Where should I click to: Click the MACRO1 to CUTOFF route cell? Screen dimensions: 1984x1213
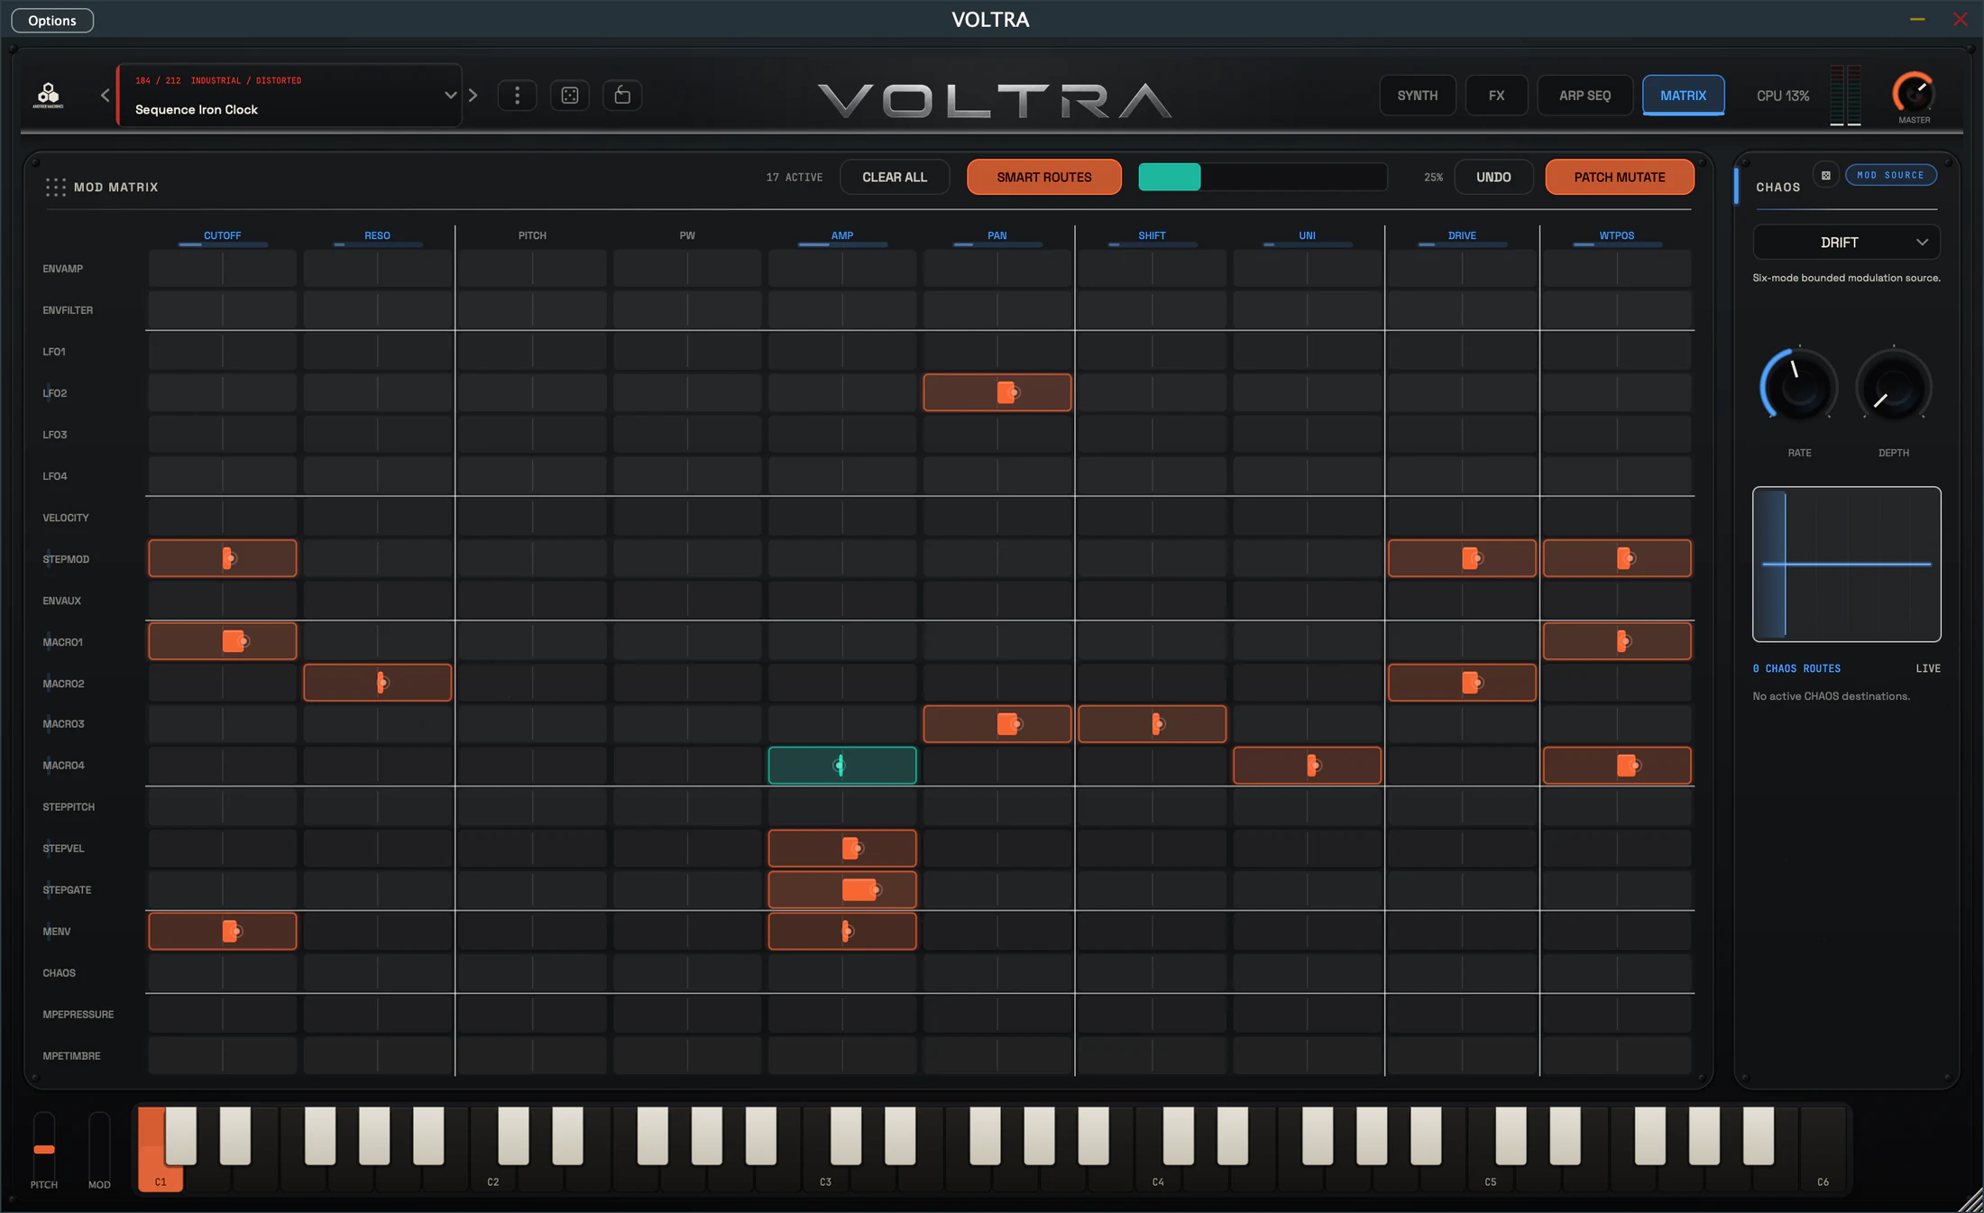pos(223,641)
